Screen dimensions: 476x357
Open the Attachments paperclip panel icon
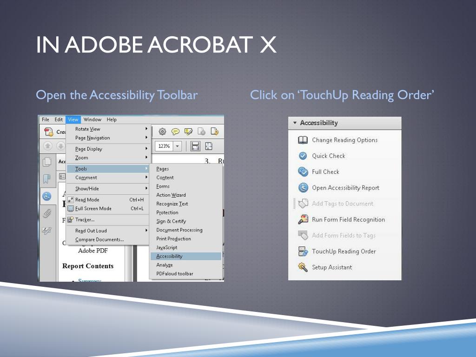click(47, 213)
